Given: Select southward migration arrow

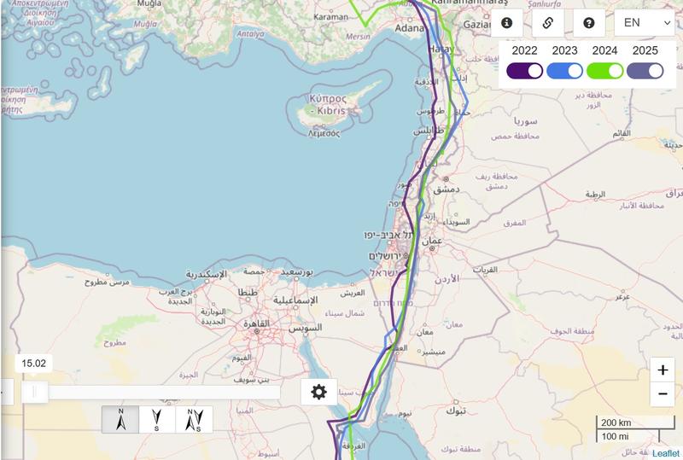Looking at the screenshot, I should (157, 420).
